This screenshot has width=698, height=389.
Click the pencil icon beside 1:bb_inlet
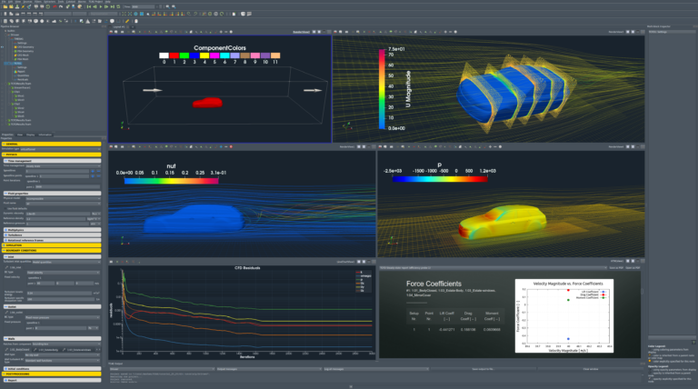pos(6,267)
